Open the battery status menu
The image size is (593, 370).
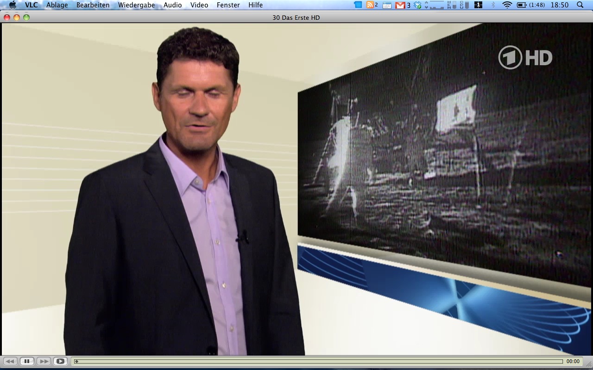531,5
